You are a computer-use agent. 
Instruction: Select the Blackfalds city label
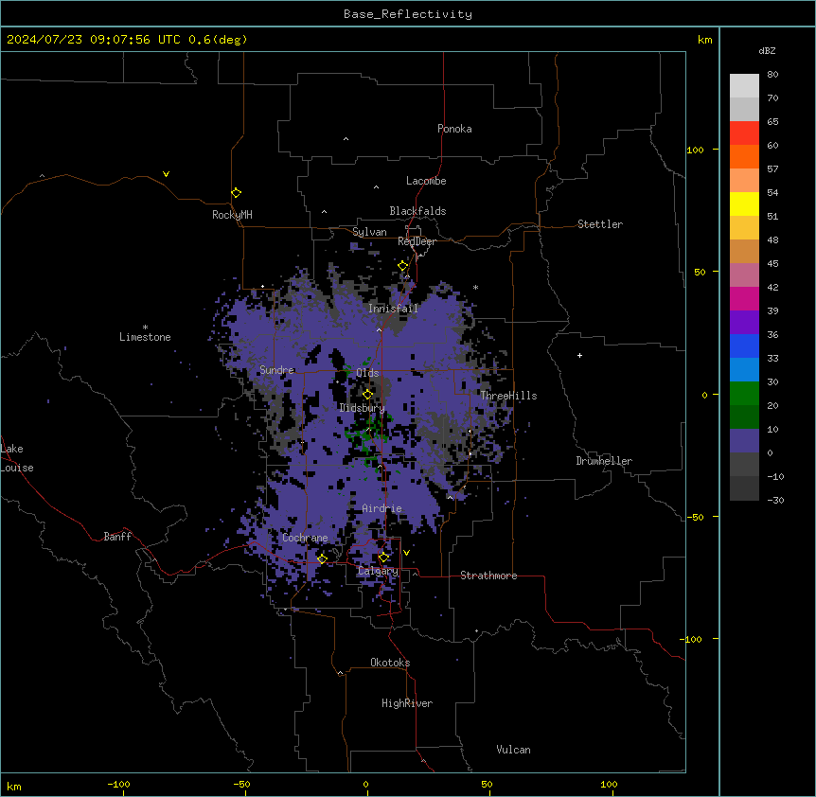(x=417, y=211)
